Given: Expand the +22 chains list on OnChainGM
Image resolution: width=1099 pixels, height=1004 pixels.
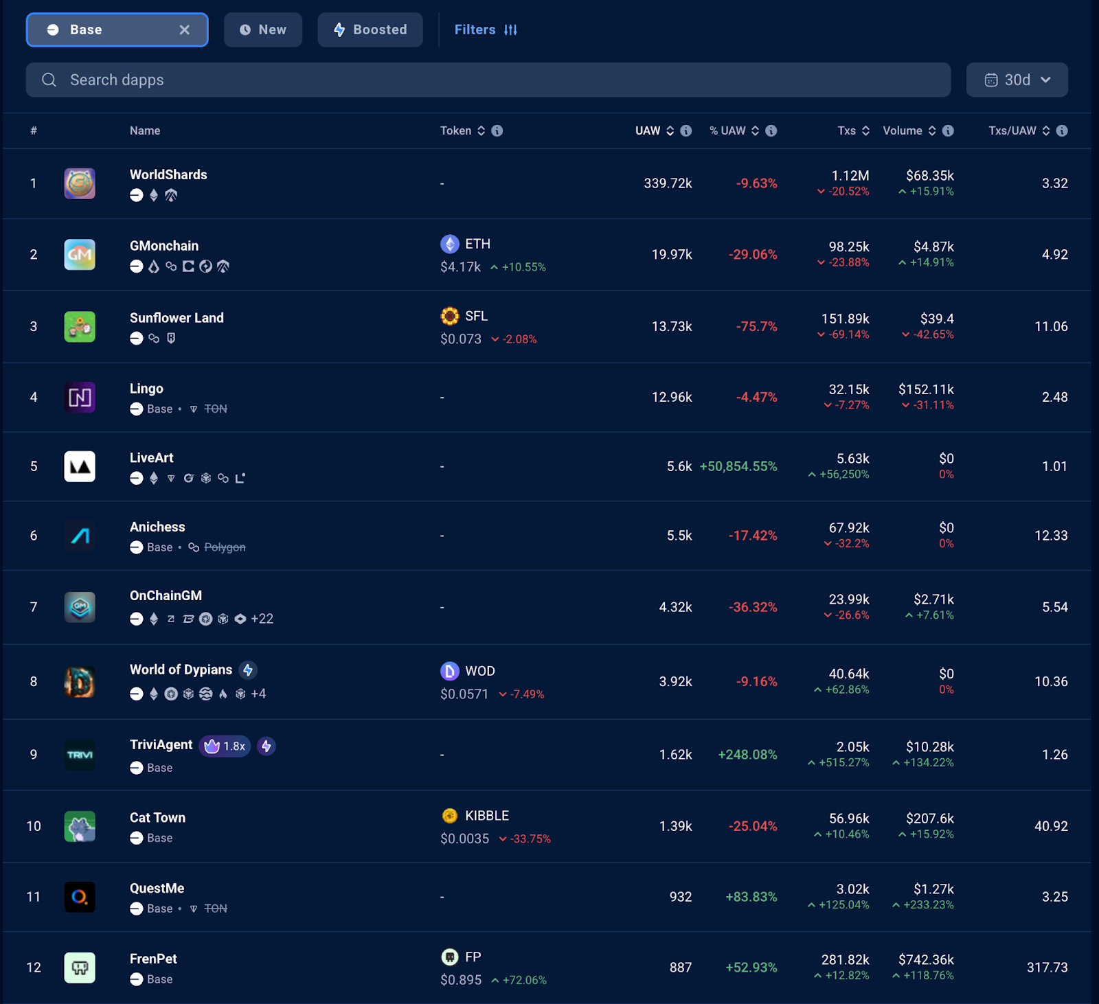Looking at the screenshot, I should pyautogui.click(x=262, y=619).
